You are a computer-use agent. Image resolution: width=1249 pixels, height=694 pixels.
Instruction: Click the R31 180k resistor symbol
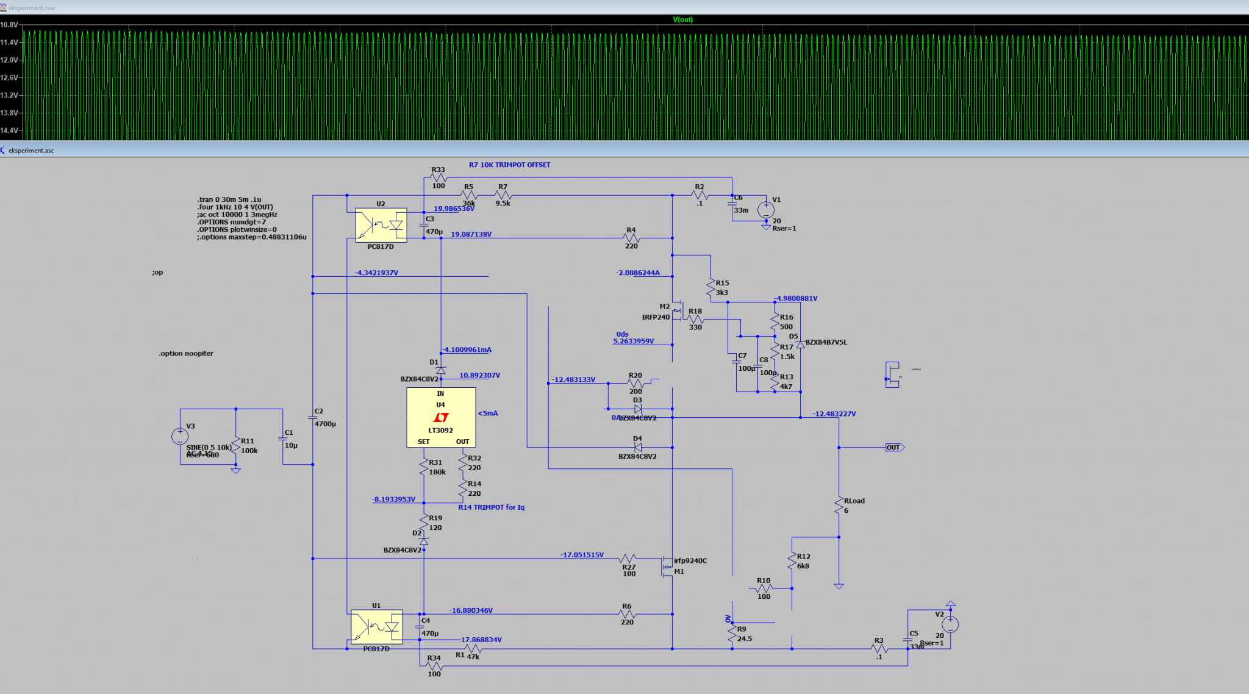tap(424, 467)
